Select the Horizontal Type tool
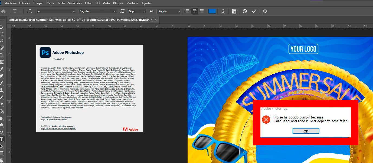 [x=2, y=140]
